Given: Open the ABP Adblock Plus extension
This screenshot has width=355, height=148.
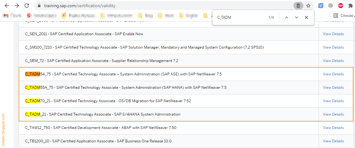Looking at the screenshot, I should [x=340, y=6].
